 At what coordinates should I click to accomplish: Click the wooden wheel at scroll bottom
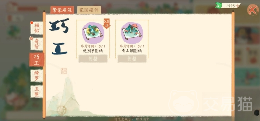click(x=62, y=110)
